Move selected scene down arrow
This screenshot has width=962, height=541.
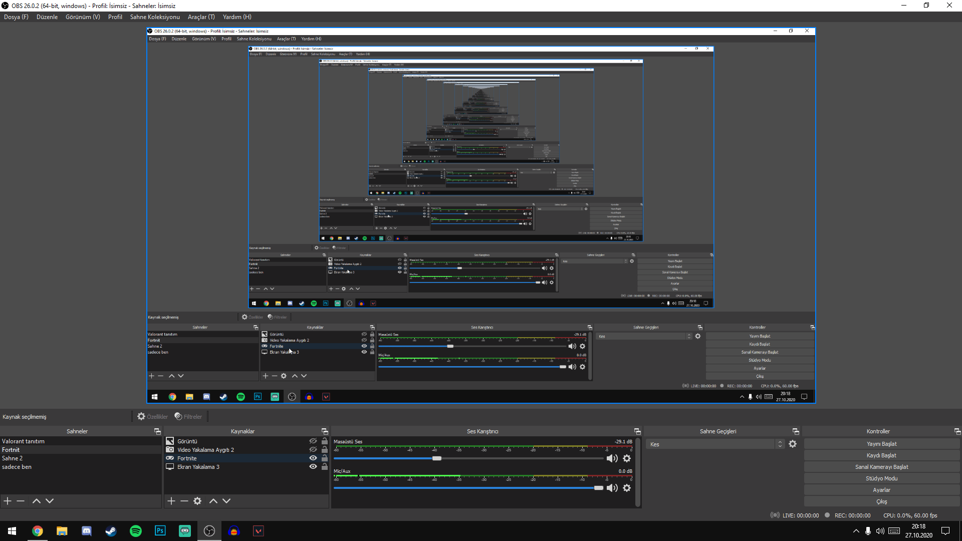50,501
